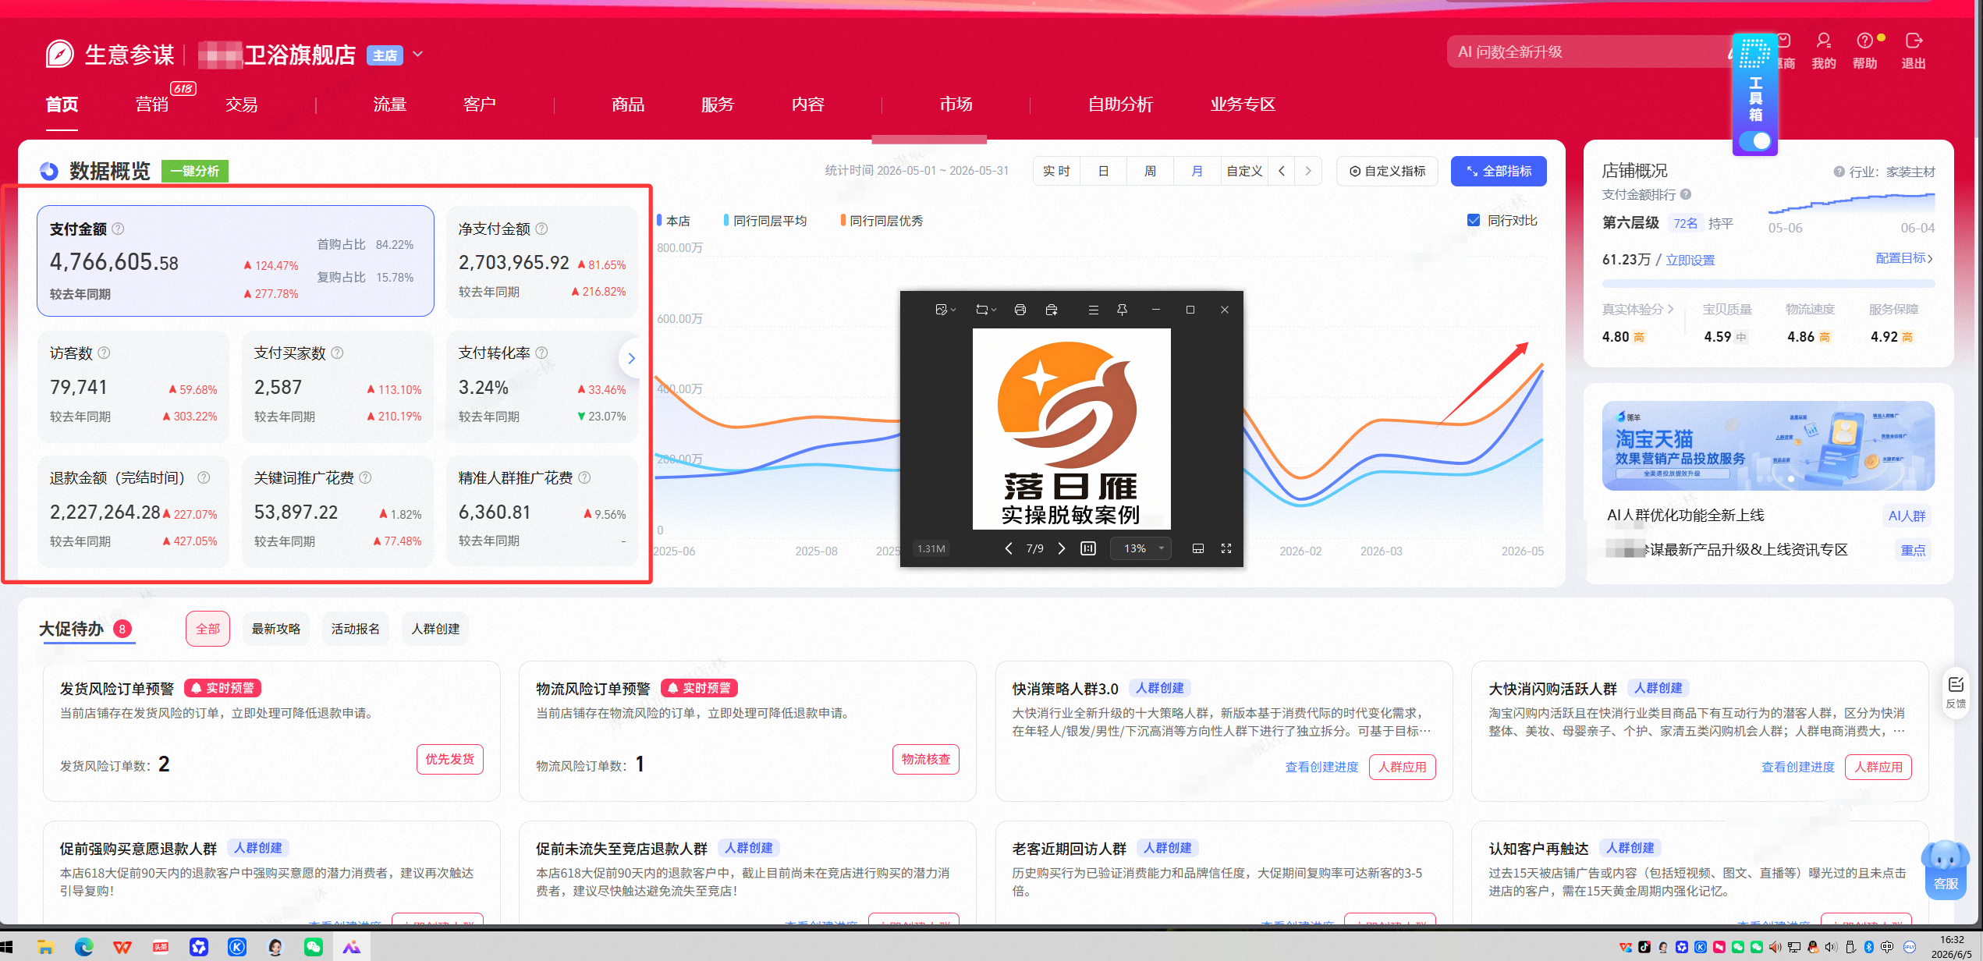
Task: Go to previous image in viewer
Action: pos(1009,548)
